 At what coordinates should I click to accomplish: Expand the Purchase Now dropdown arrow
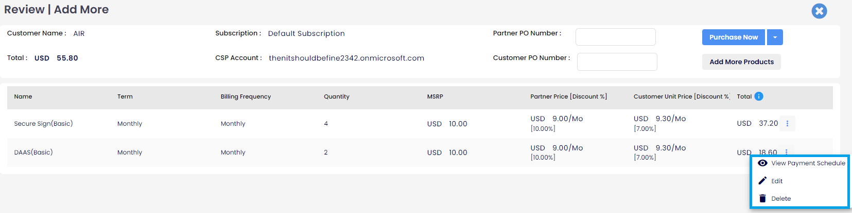coord(775,37)
